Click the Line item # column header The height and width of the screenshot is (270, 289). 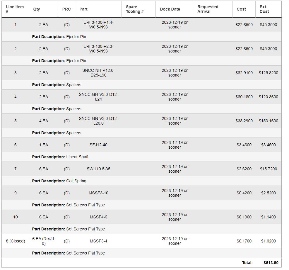click(15, 9)
